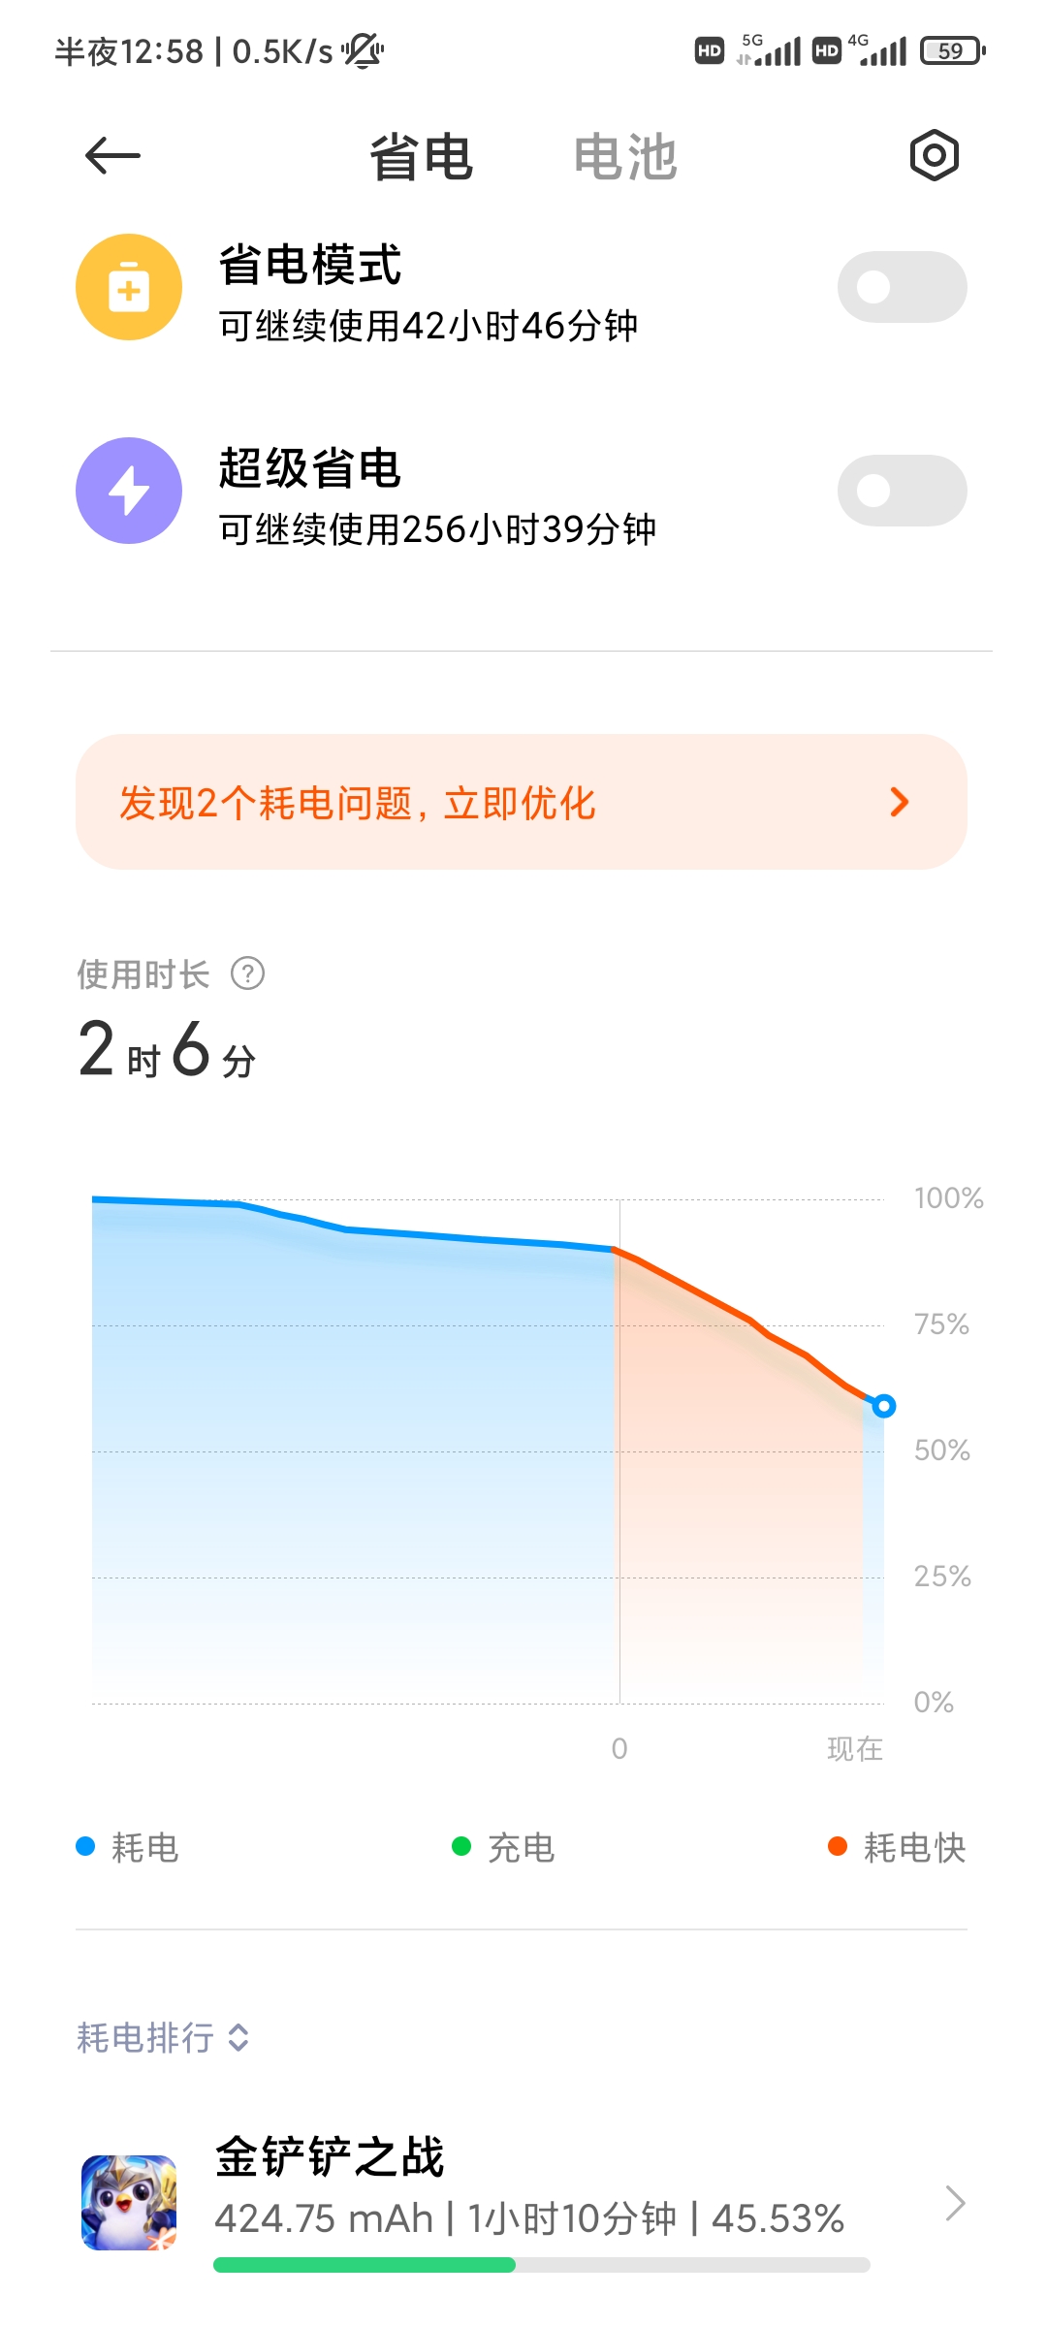
Task: Tap the yellow battery saver icon
Action: coord(129,287)
